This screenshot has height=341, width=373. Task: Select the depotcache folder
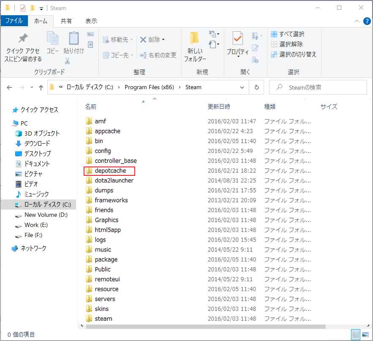tap(109, 171)
